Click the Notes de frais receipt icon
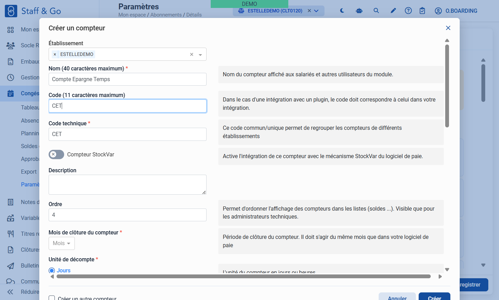Viewport: 499px width, 300px height. click(x=11, y=202)
